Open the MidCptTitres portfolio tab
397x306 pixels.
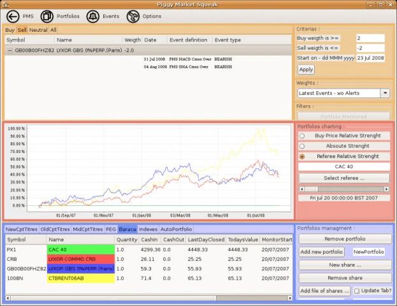tap(87, 229)
